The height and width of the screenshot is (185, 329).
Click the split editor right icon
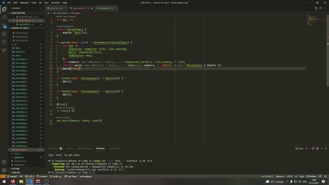(321, 8)
